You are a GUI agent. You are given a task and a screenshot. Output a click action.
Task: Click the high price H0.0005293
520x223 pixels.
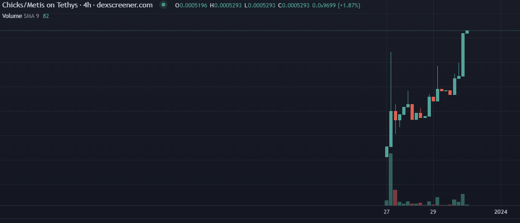tap(225, 5)
